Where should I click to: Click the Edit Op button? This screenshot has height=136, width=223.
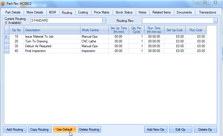coord(181,130)
